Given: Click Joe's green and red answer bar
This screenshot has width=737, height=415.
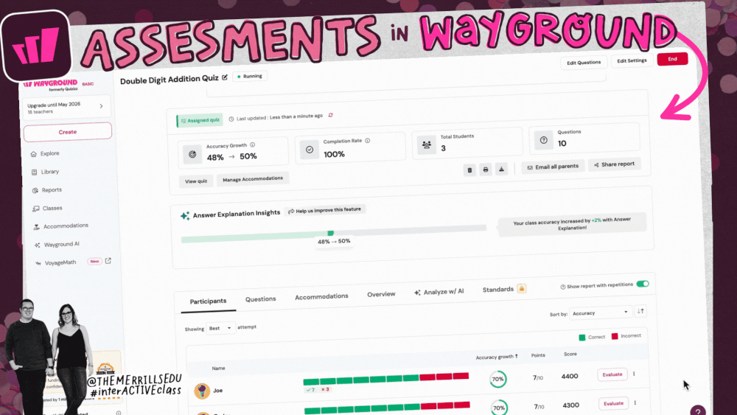Looking at the screenshot, I should pyautogui.click(x=386, y=379).
